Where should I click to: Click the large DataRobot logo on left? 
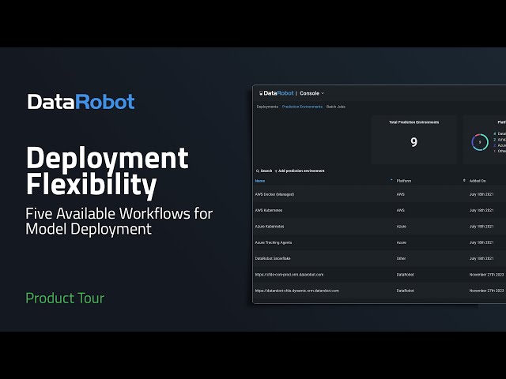pyautogui.click(x=81, y=101)
